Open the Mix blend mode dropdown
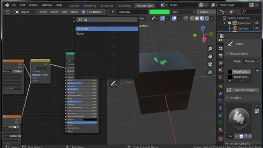The image size is (263, 148). [x=184, y=12]
